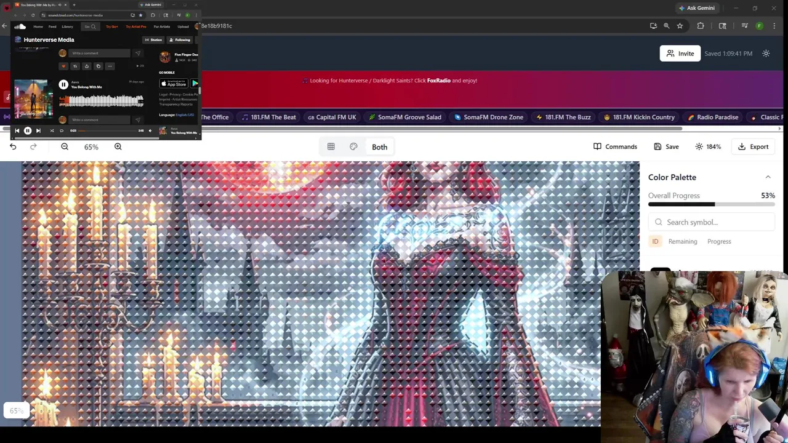The image size is (788, 443).
Task: Open Feed in SoundCloud navigation
Action: tap(52, 26)
